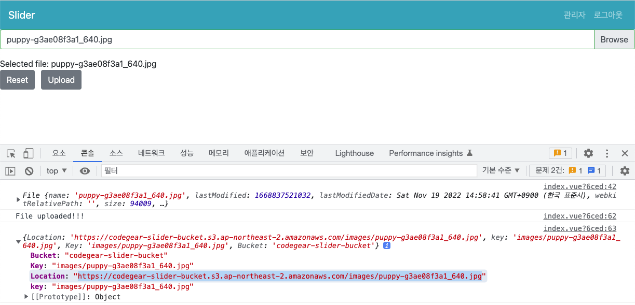Click the blue info badge beside logged object
Screen dimensions: 635x305
point(386,245)
